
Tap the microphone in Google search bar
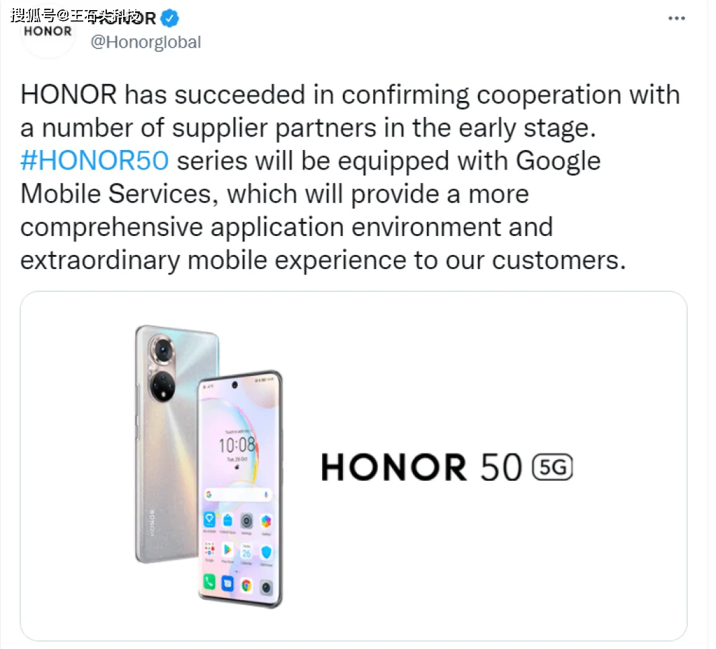[x=266, y=495]
